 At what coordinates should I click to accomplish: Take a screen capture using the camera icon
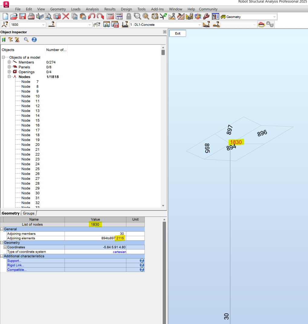click(57, 17)
